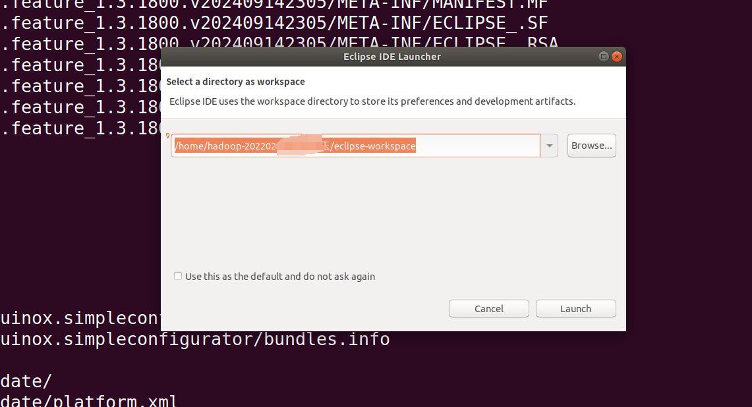Close the Eclipse IDE Launcher dialog
752x407 pixels.
(617, 57)
